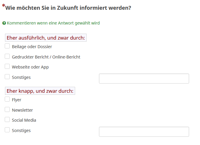Click the Kommentieren wenn eine Antwort hint text

click(53, 23)
